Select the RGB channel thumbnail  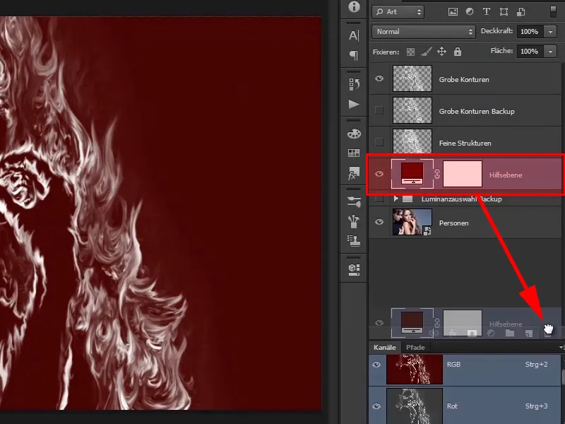point(415,369)
